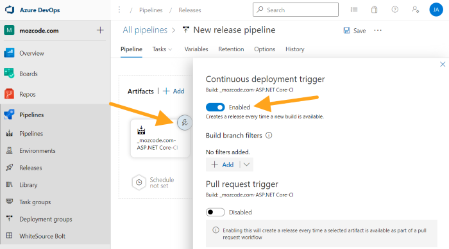Open the WhiteSource Bolt sidebar label
The image size is (449, 249).
(42, 236)
